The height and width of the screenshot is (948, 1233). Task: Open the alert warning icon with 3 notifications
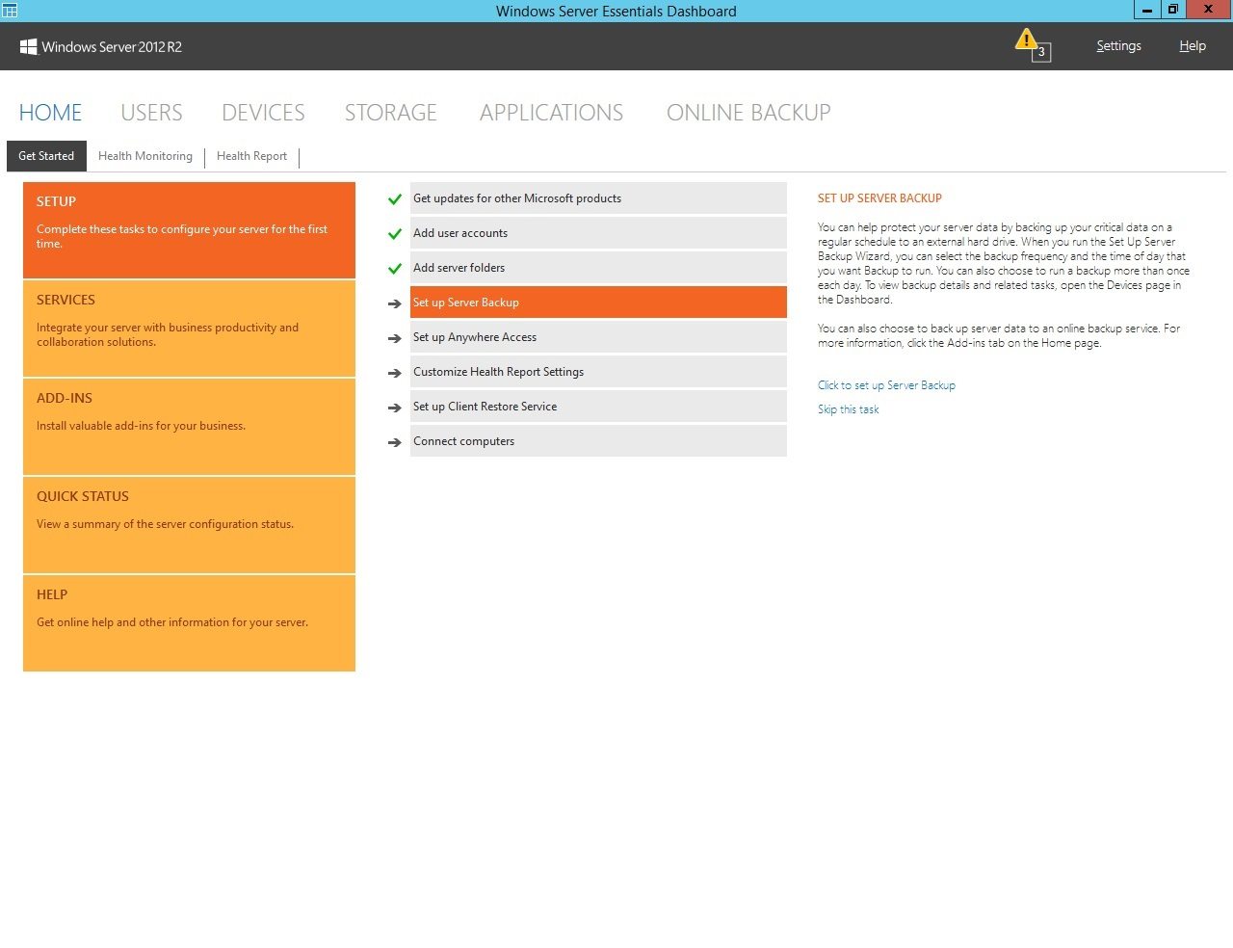click(1032, 44)
